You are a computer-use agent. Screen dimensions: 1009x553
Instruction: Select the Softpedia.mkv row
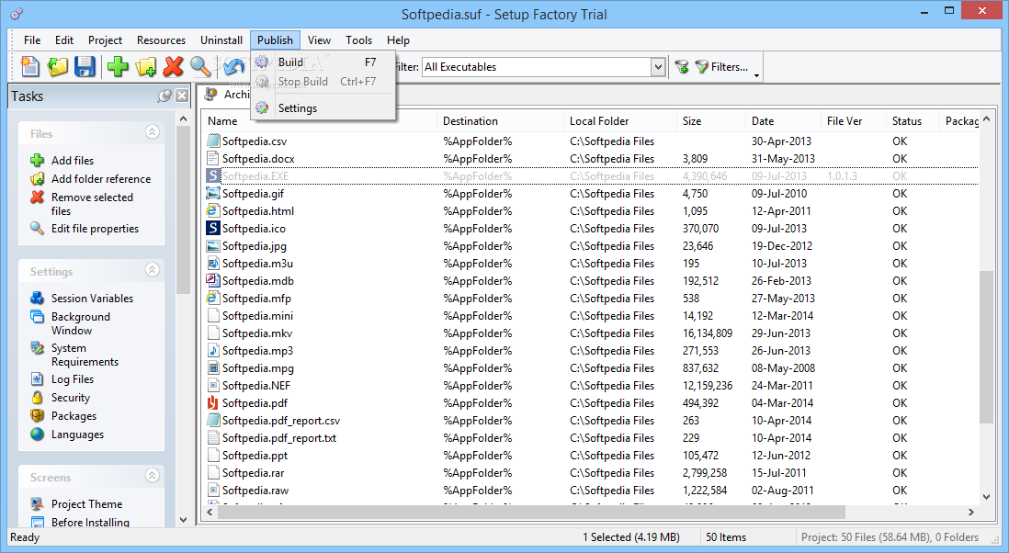(590, 333)
